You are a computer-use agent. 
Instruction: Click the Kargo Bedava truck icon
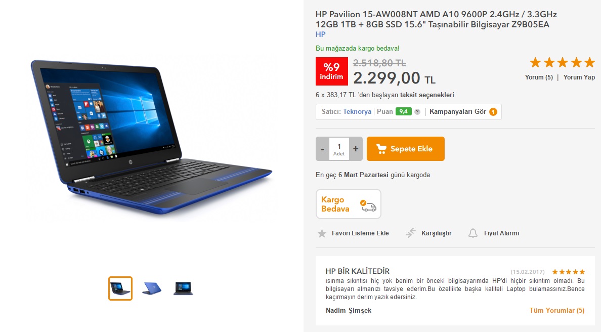(x=368, y=205)
